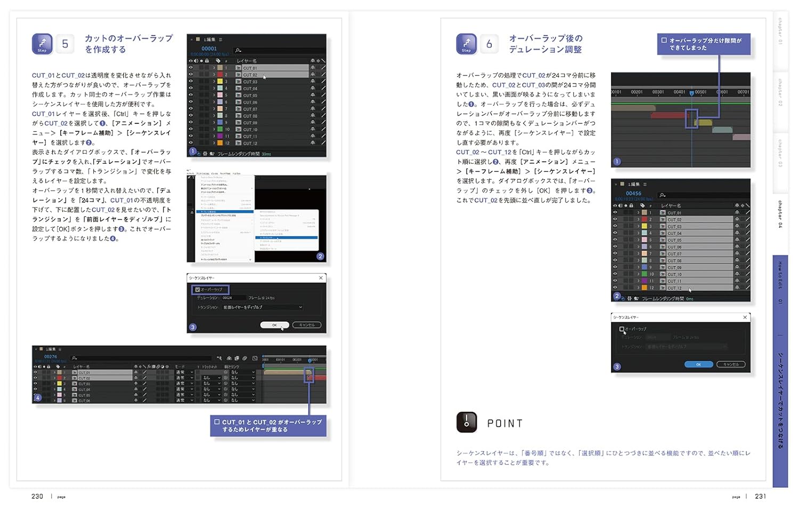Close the step 6 シーケンスレイヤー dialog
Screen dimensions: 799x509
(x=745, y=318)
